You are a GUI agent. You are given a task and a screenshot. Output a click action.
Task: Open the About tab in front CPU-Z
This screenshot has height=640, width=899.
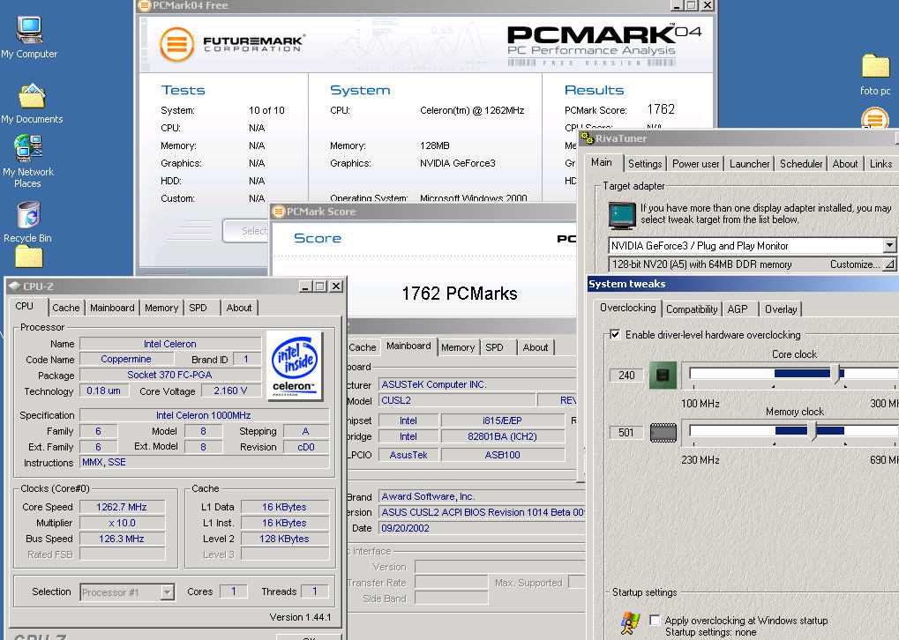238,308
